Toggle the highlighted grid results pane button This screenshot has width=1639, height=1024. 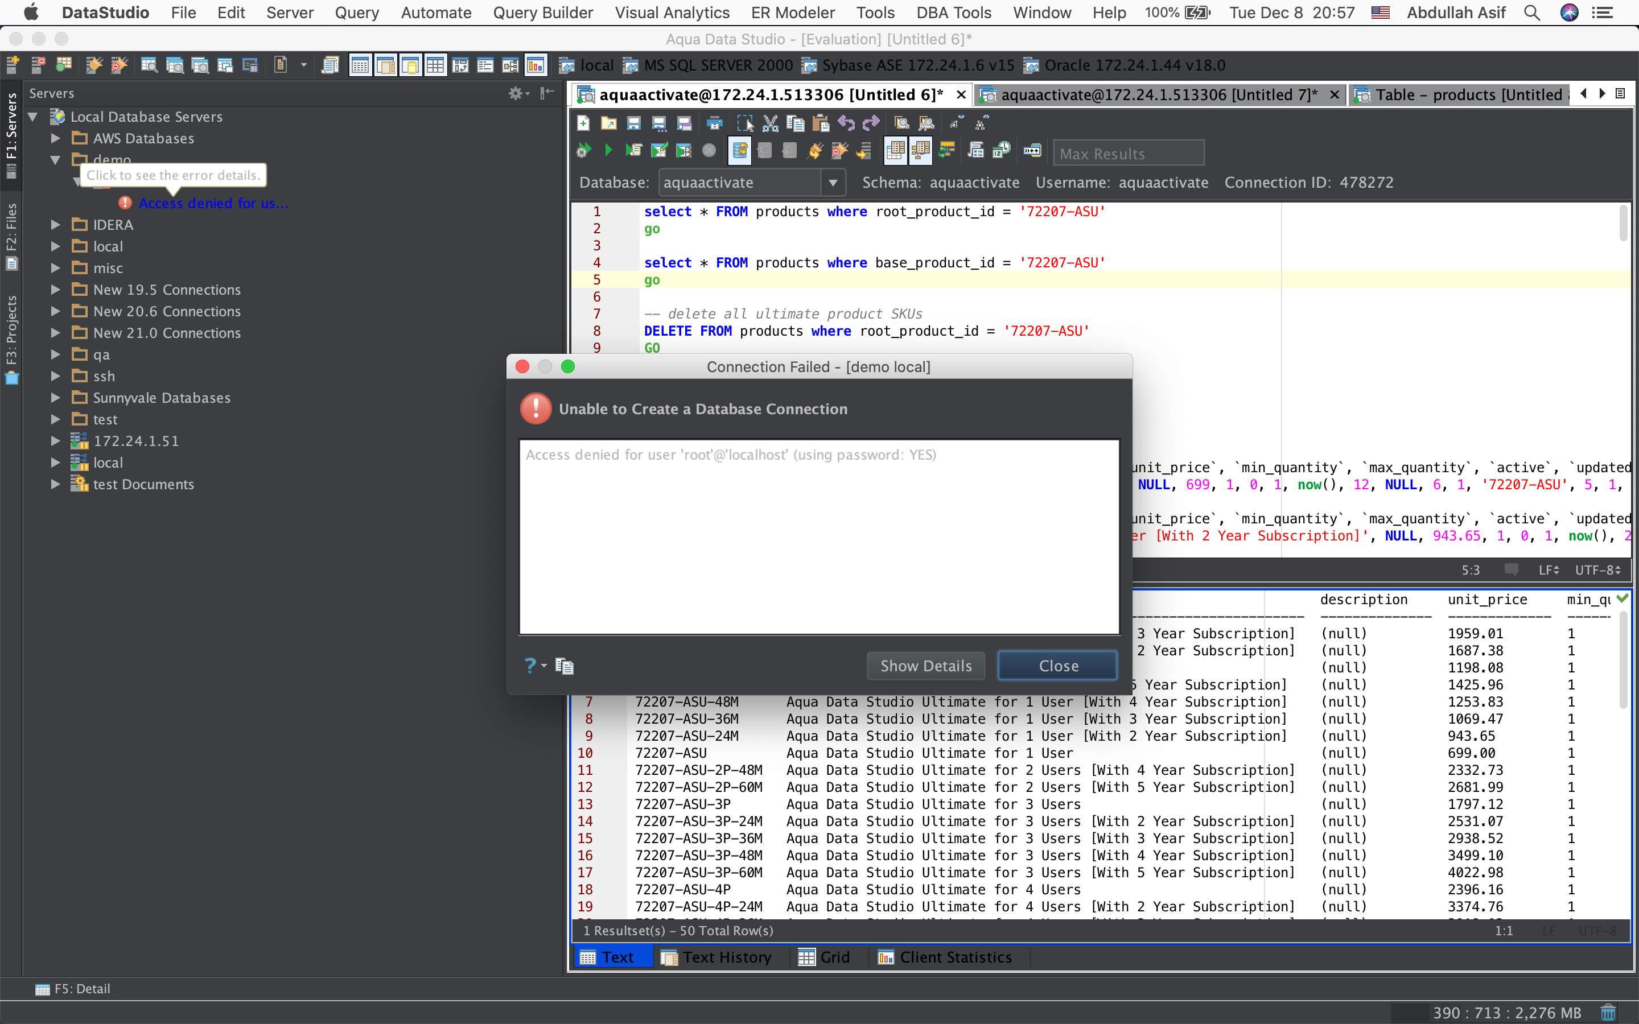pyautogui.click(x=895, y=150)
